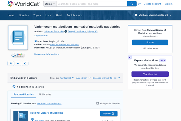
Task: Click the Create account link
Action: click(152, 4)
